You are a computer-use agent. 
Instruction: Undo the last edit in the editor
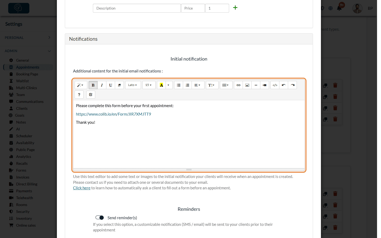(x=284, y=85)
